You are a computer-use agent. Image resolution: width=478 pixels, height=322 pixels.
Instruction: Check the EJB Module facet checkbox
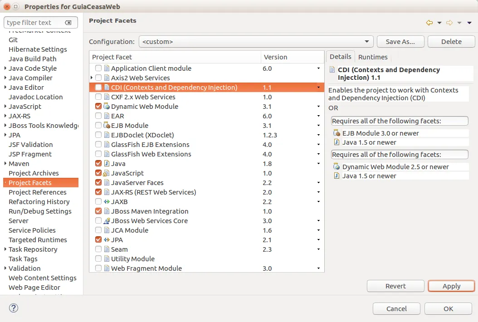coord(98,126)
